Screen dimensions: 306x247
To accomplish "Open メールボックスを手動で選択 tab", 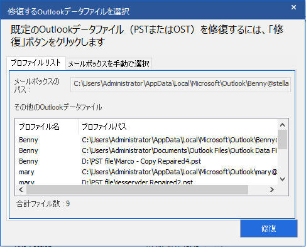I will (109, 63).
